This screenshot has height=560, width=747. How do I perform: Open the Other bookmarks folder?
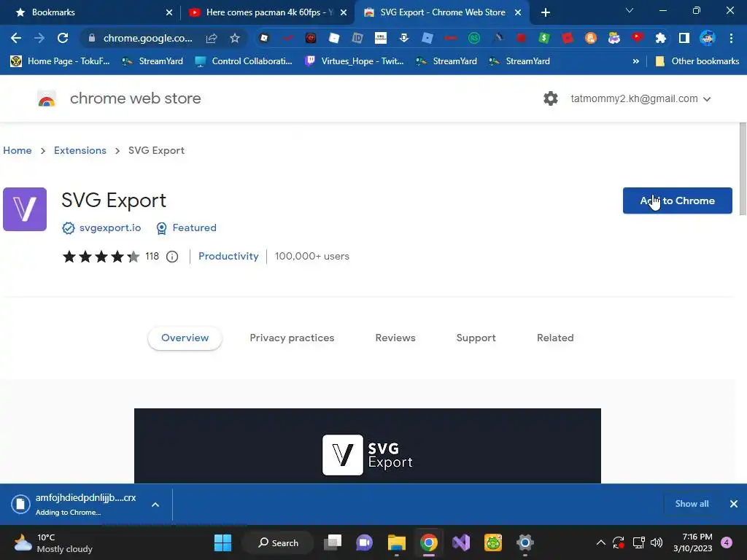tap(697, 61)
